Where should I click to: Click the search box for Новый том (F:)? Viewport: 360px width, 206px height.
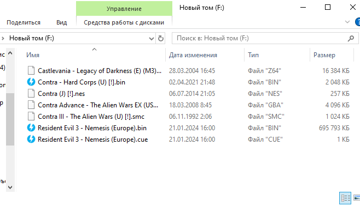[x=262, y=38]
